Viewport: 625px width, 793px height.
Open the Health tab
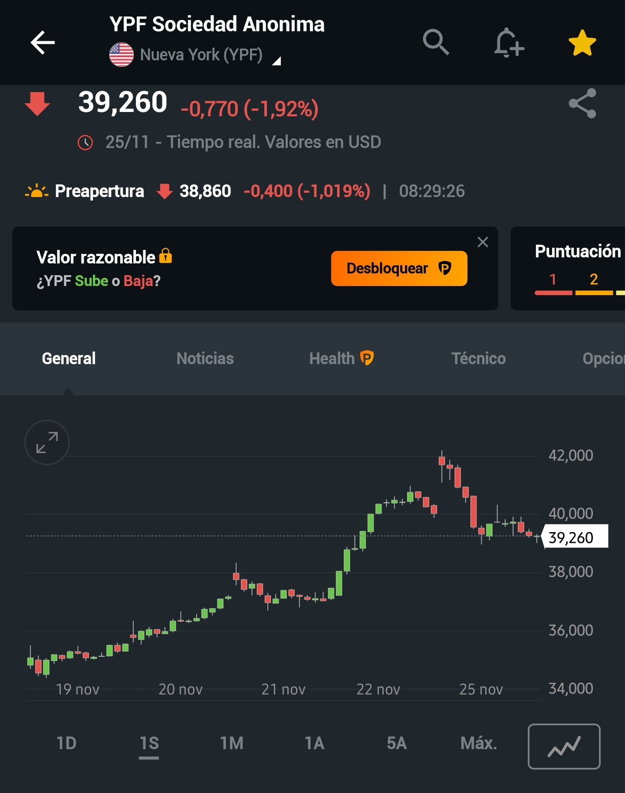point(341,359)
